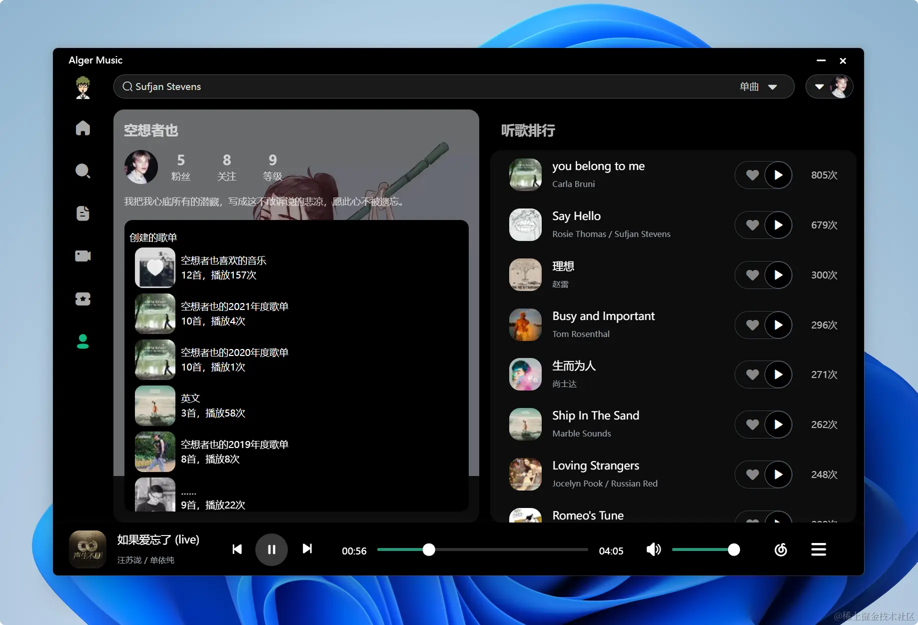Open the 英文 playlist
This screenshot has width=918, height=625.
[296, 405]
